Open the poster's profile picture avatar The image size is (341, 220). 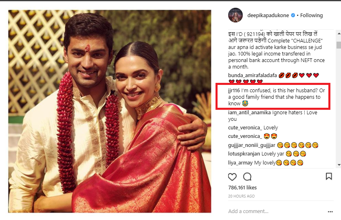tap(235, 16)
